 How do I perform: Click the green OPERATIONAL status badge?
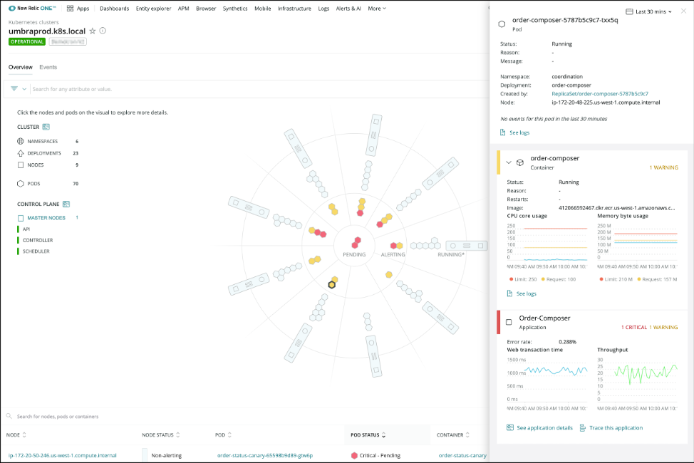pos(27,41)
